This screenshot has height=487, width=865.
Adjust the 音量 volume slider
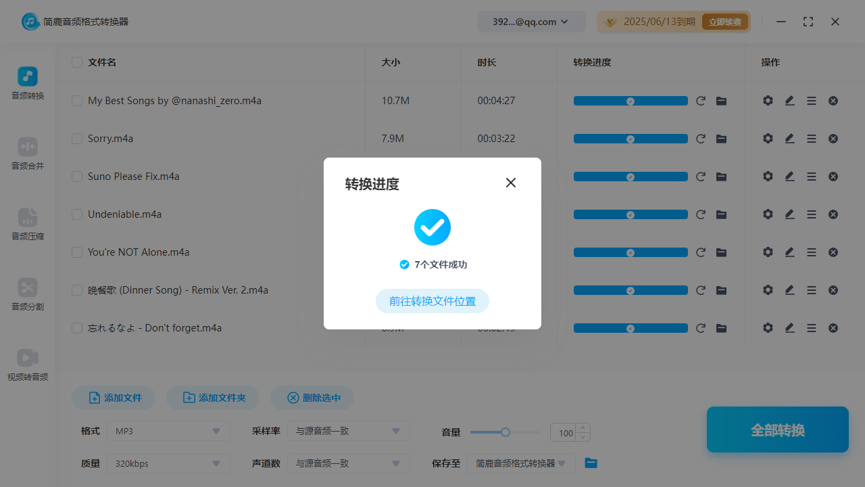point(505,432)
